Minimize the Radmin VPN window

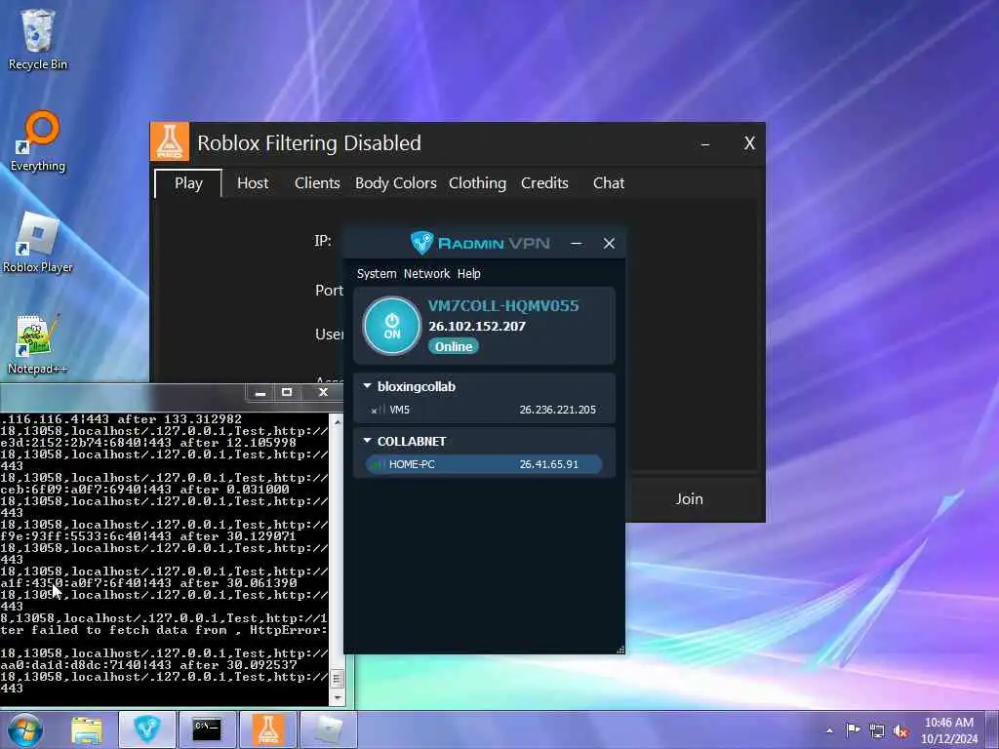[576, 243]
